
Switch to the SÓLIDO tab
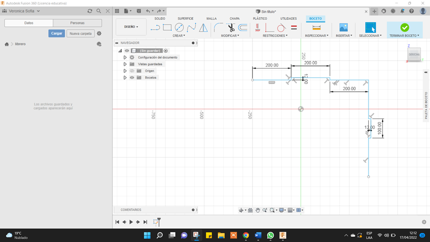point(160,18)
